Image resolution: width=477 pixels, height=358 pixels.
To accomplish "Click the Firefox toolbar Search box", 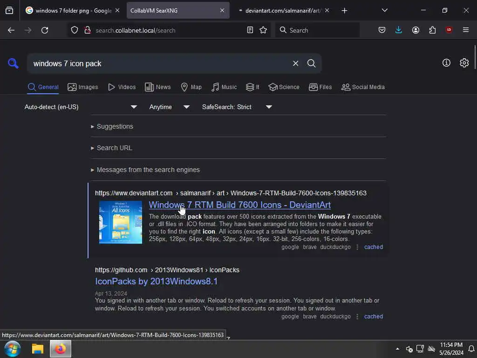I will 317,30.
